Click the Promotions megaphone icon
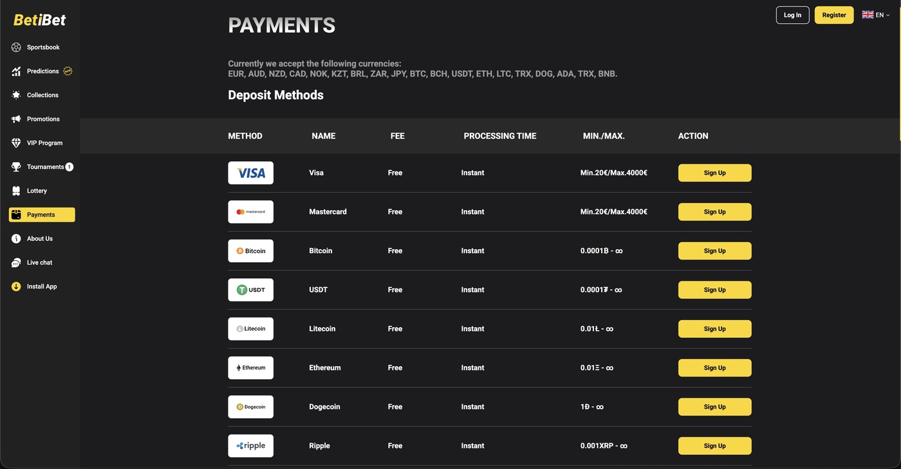This screenshot has height=469, width=901. click(x=16, y=119)
